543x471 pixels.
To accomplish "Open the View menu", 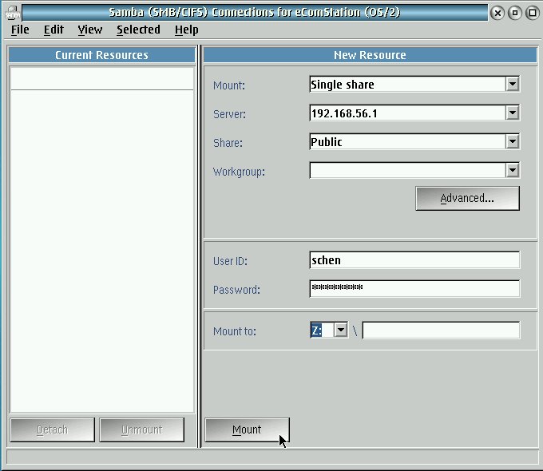I will tap(89, 30).
